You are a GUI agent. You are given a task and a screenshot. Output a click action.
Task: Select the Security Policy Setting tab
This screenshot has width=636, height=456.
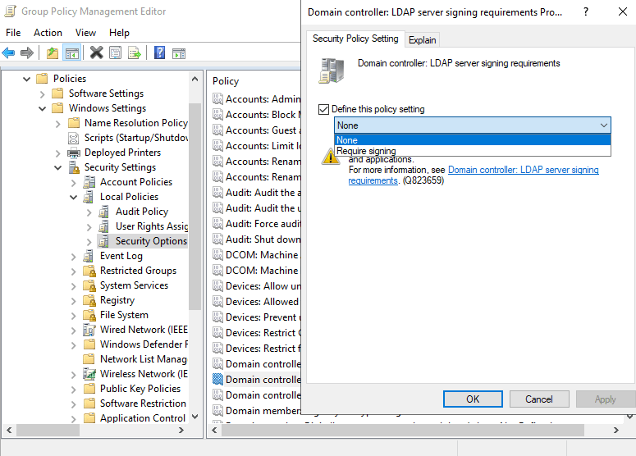click(355, 39)
